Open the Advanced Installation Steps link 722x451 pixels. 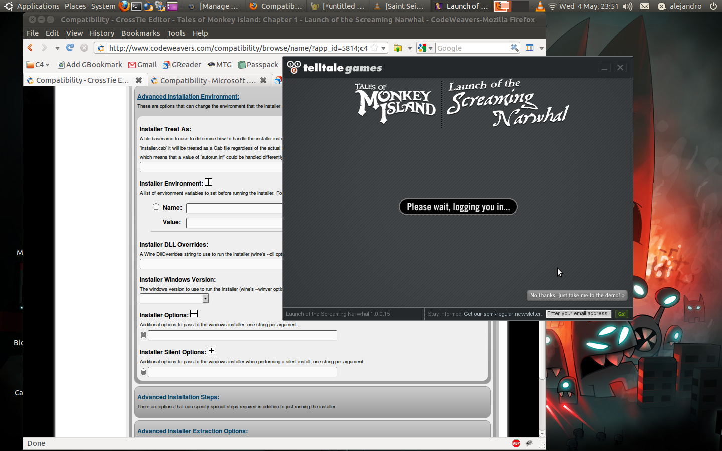pos(178,397)
